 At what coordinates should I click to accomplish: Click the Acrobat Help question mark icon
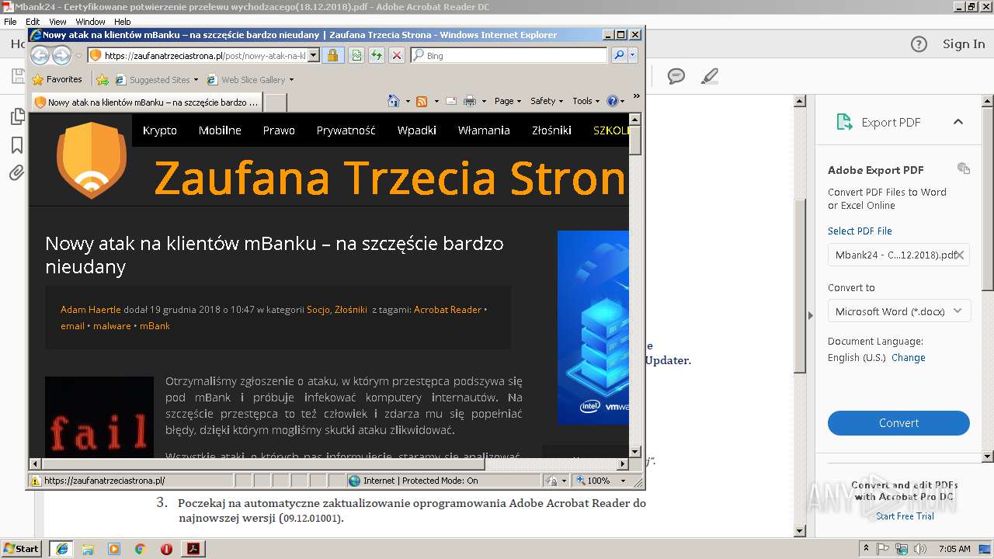[x=919, y=44]
